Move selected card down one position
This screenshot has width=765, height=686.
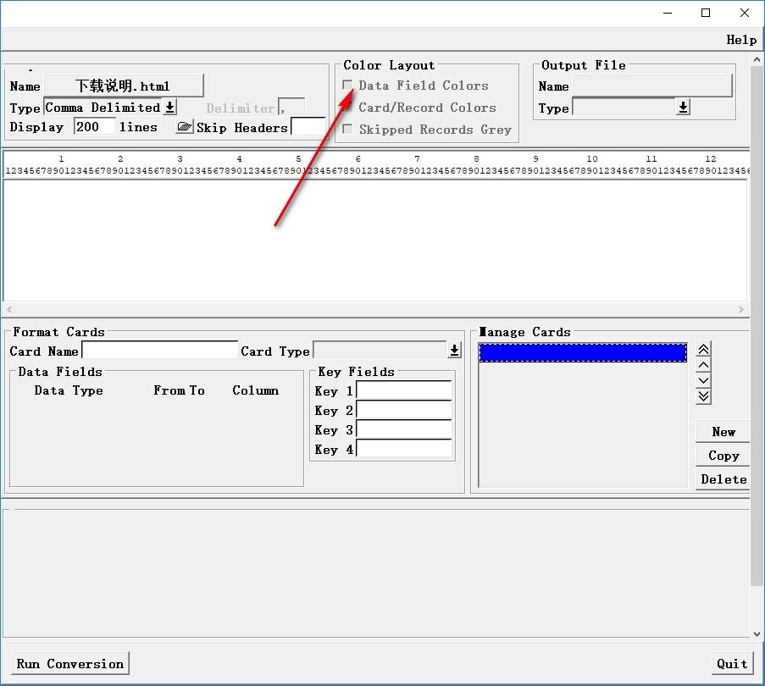(x=703, y=380)
